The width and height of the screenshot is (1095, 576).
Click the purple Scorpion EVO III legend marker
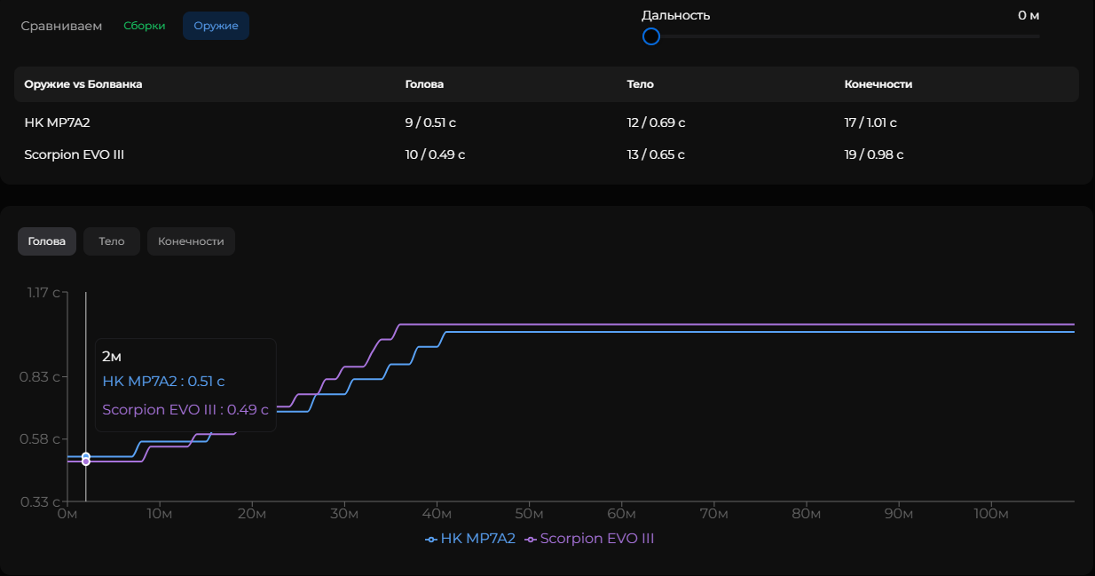click(x=531, y=539)
